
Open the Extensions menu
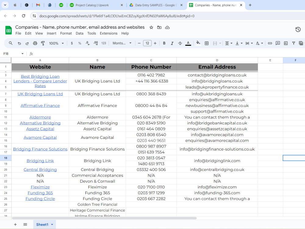coord(109,33)
